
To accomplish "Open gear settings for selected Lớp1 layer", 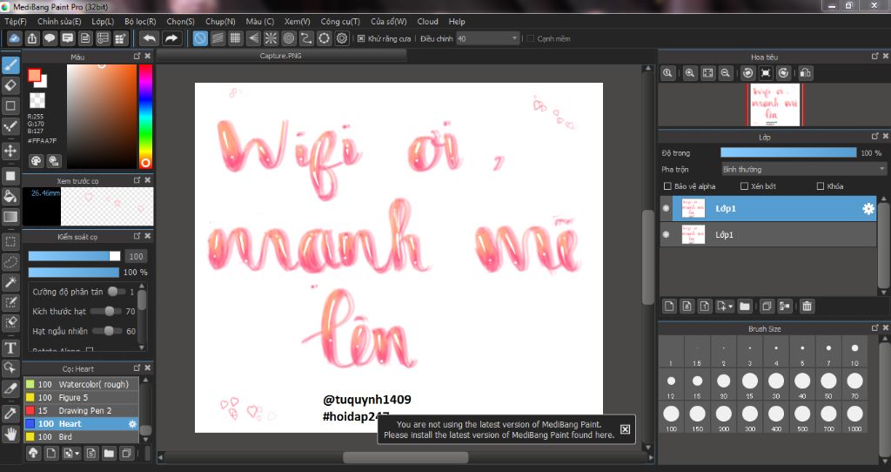I will click(x=868, y=209).
